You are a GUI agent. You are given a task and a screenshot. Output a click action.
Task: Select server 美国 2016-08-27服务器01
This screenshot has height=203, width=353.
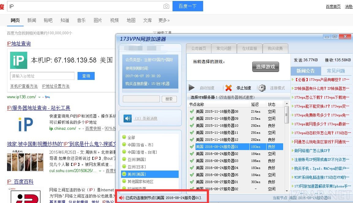[x=235, y=182]
